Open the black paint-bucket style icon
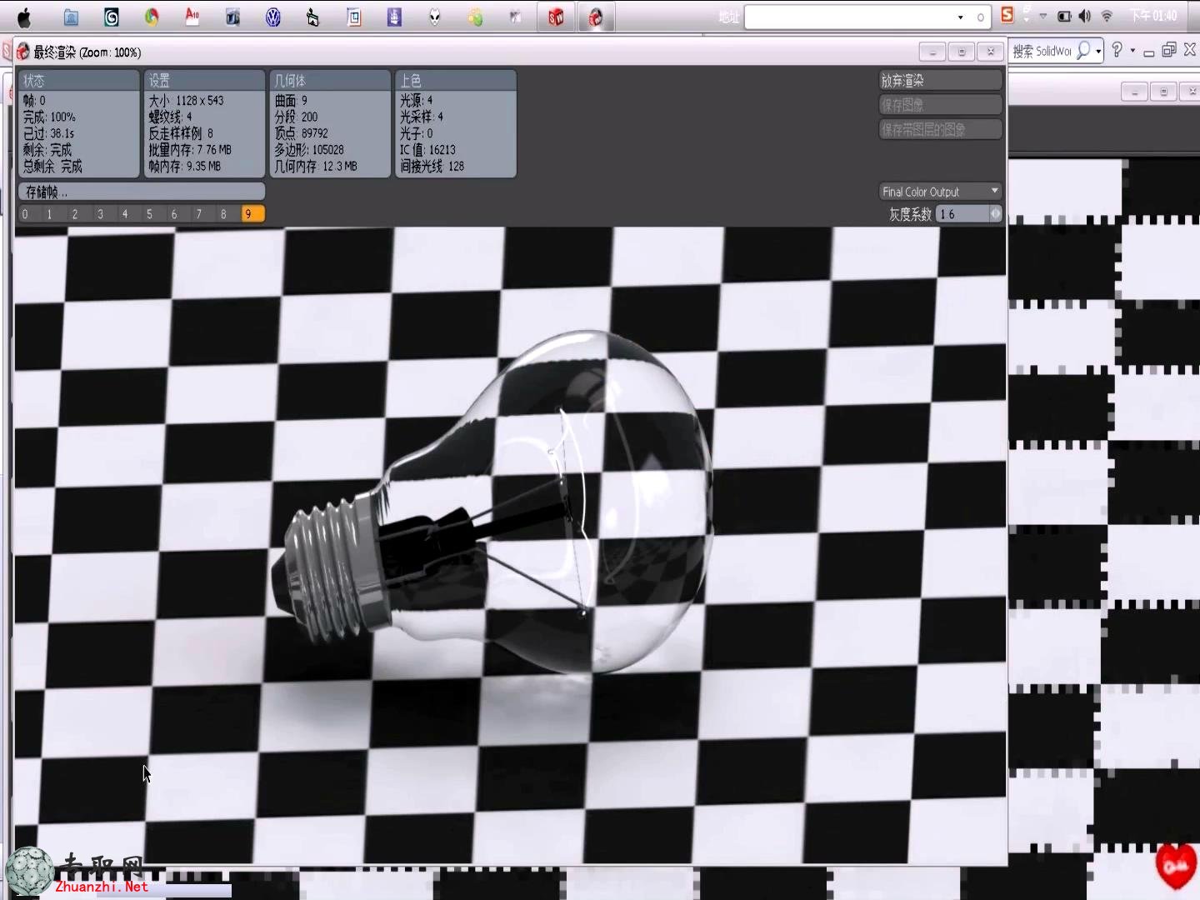Viewport: 1200px width, 900px height. tap(312, 17)
